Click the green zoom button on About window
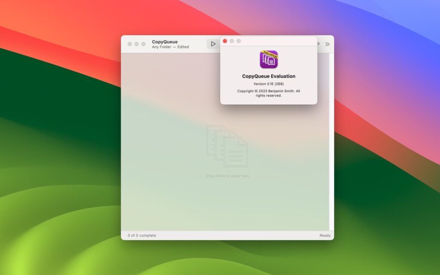440x275 pixels. [239, 41]
